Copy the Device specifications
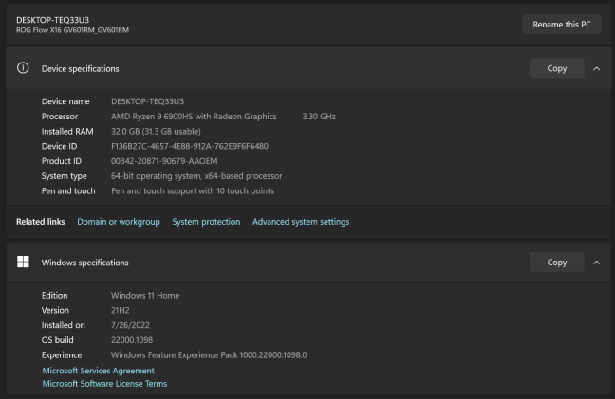Viewport: 615px width, 399px height. pyautogui.click(x=556, y=68)
